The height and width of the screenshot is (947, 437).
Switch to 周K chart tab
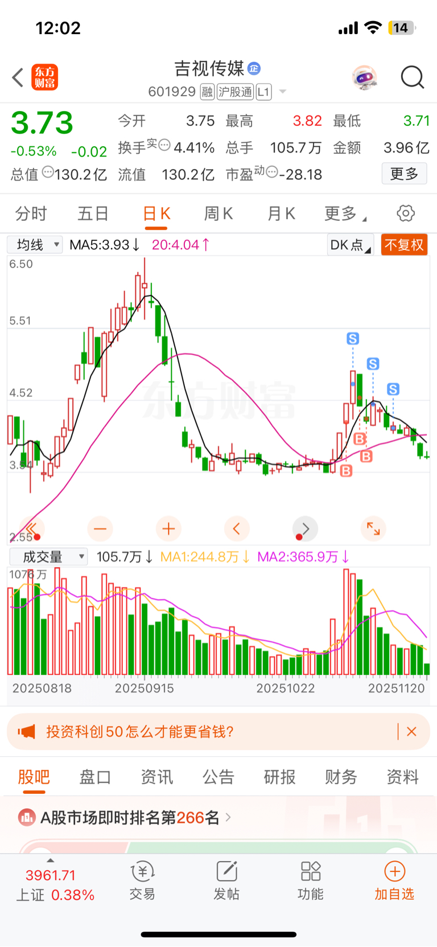pos(218,214)
